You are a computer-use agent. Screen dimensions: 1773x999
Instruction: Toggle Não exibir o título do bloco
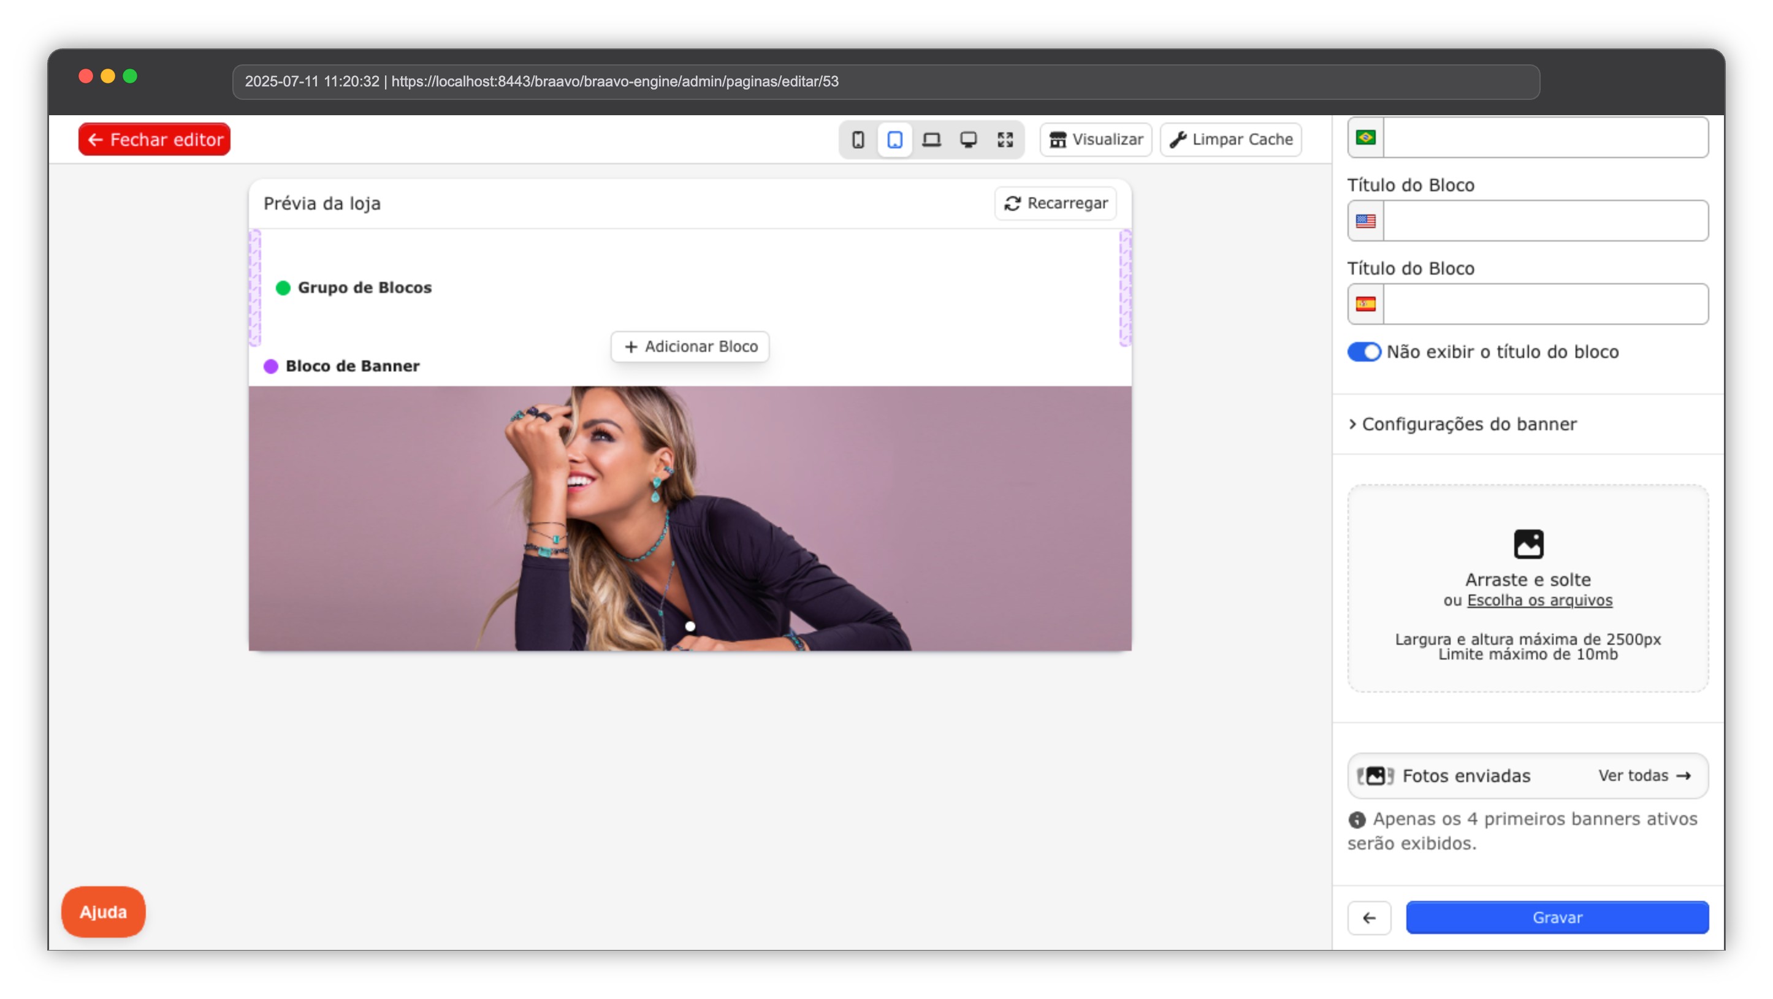coord(1363,352)
